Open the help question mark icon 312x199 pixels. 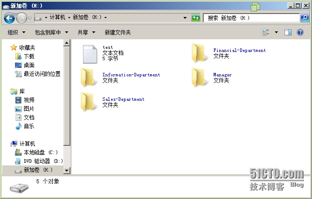point(300,32)
